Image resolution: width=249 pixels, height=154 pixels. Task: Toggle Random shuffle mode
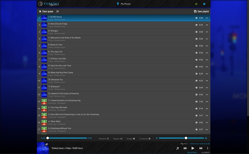(104, 139)
